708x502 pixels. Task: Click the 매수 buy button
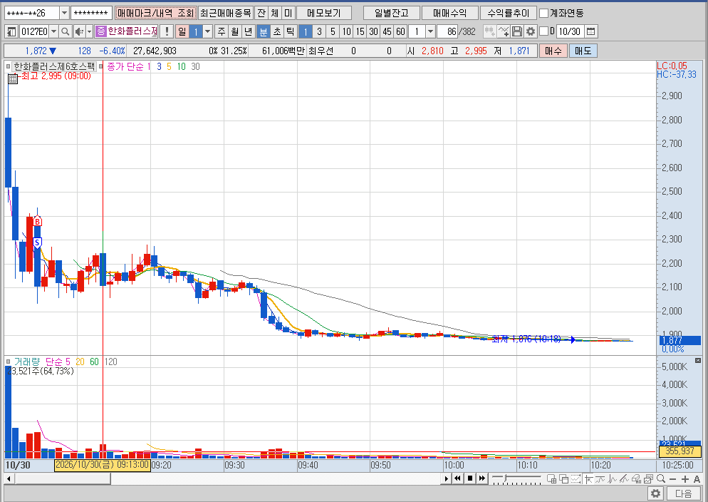[x=553, y=51]
